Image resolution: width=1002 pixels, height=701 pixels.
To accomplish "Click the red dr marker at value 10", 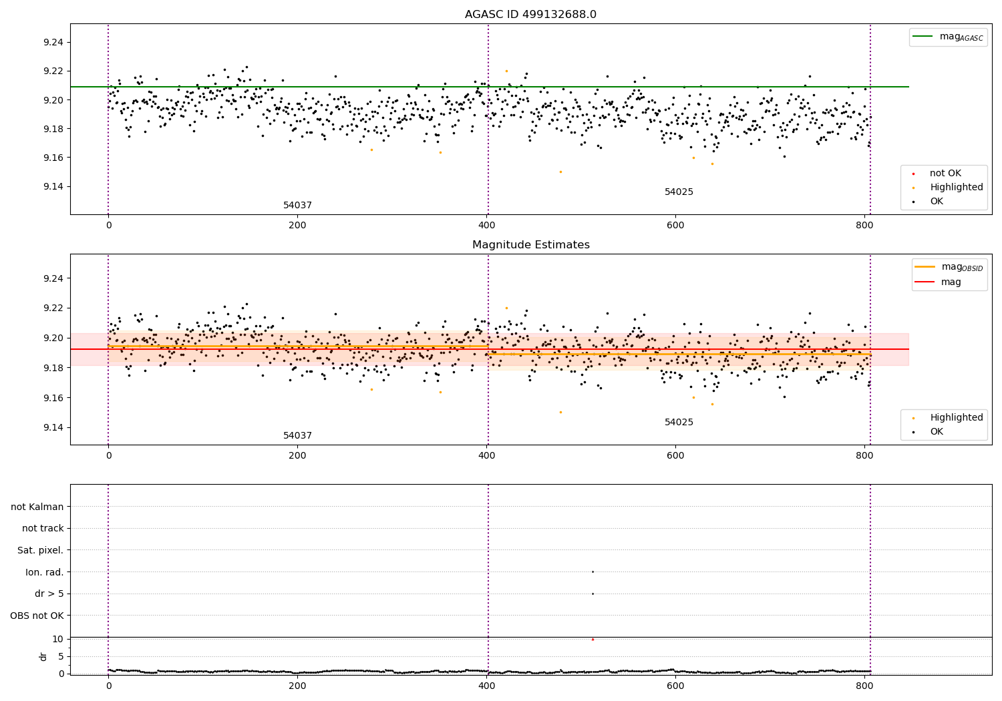I will click(593, 639).
